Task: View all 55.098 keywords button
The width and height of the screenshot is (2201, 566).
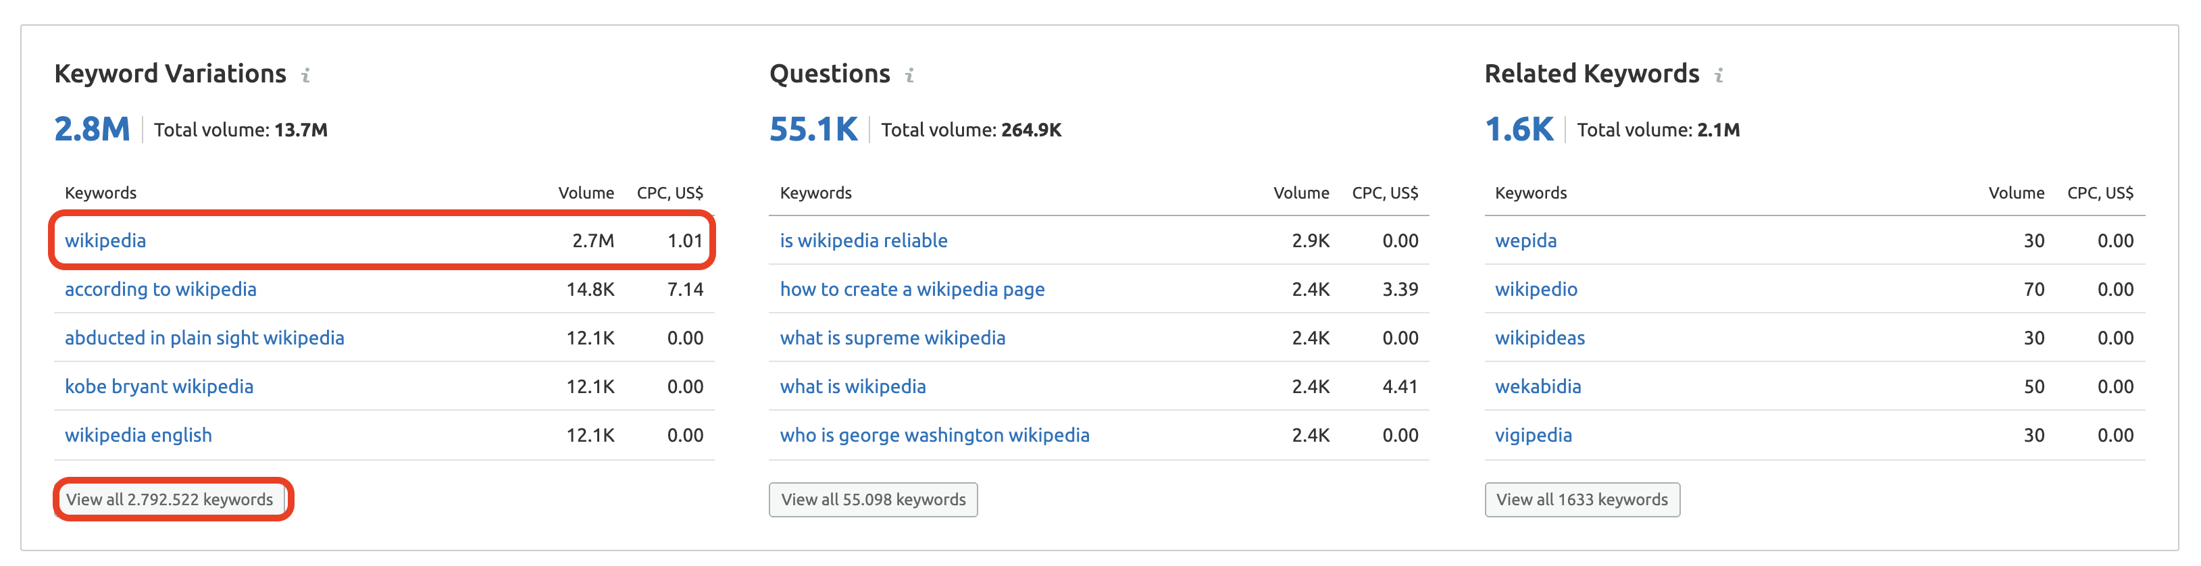Action: [874, 499]
